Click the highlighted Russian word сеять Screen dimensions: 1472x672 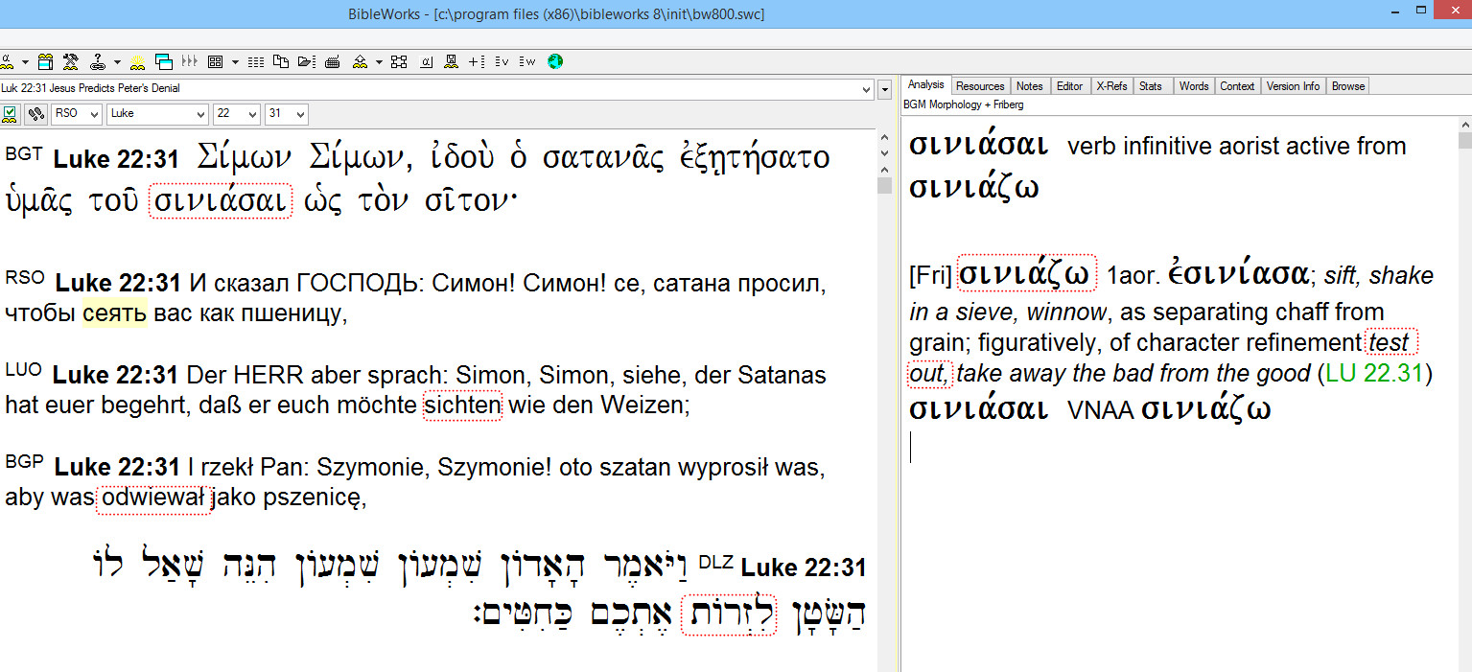(114, 313)
